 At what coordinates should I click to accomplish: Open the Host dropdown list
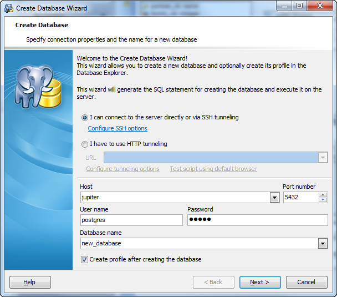(x=274, y=198)
